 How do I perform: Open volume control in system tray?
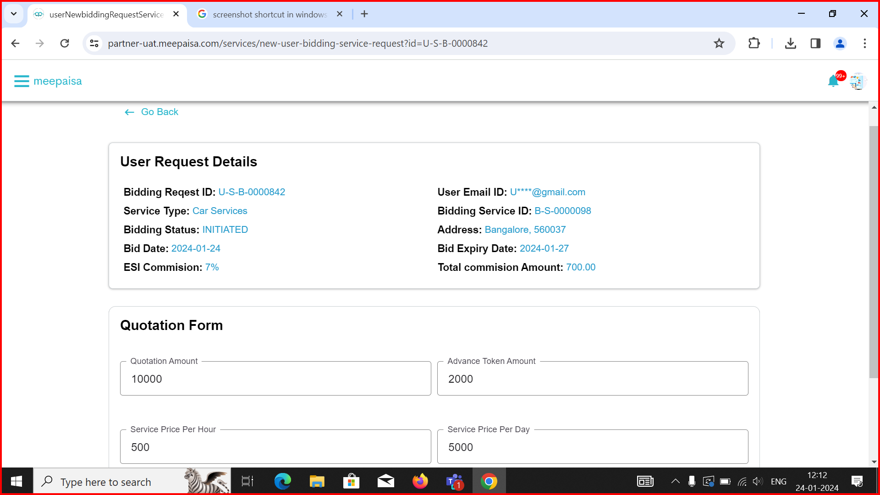(x=758, y=481)
